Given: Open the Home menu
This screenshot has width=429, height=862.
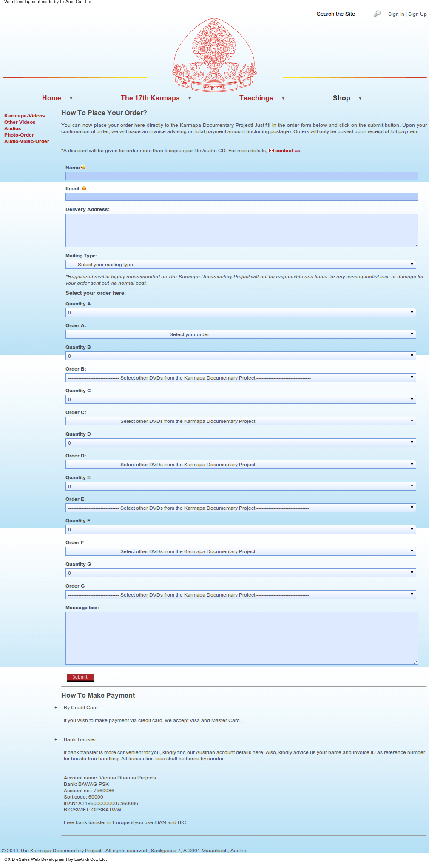Looking at the screenshot, I should point(51,98).
